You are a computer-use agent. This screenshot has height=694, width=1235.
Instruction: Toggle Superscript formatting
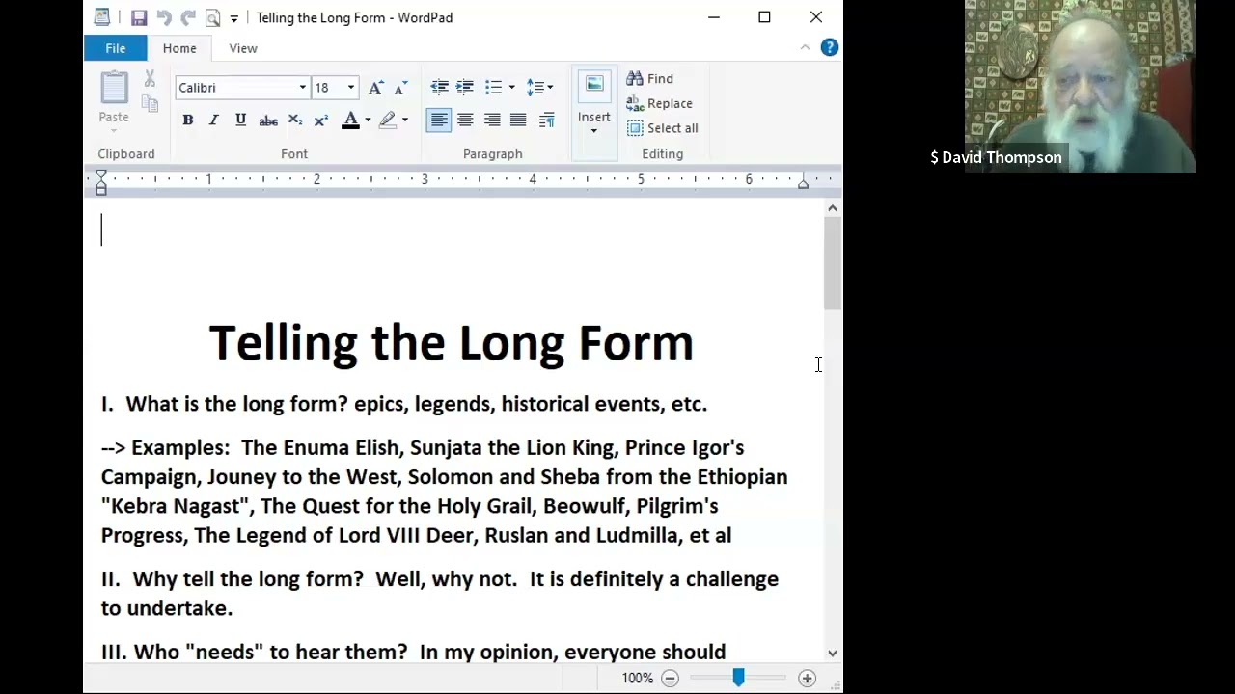tap(321, 120)
